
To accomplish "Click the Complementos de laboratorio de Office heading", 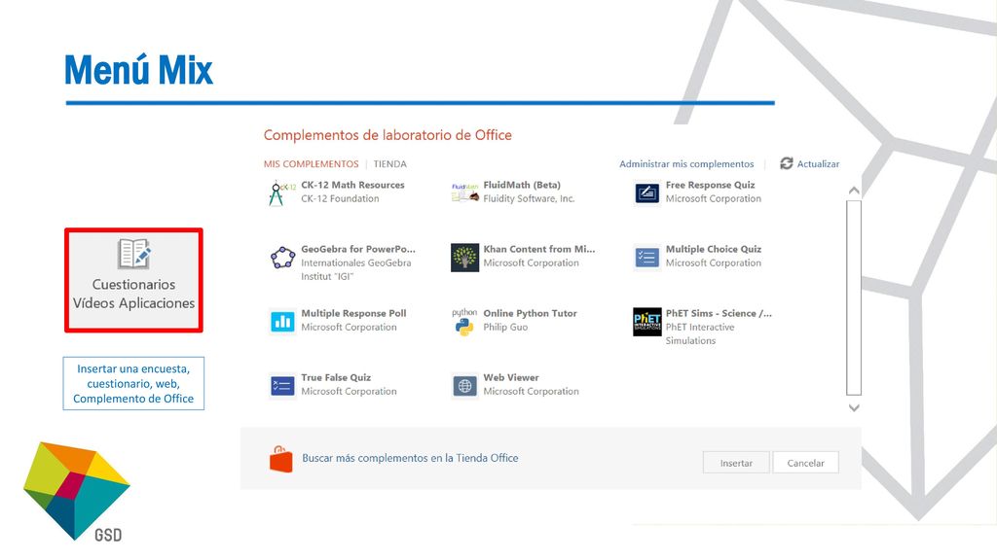I will point(388,135).
